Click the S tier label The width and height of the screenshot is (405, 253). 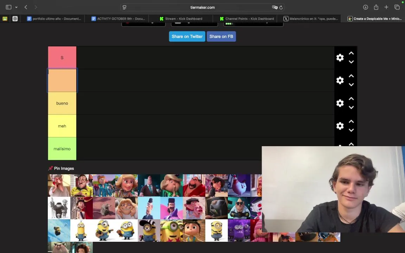62,58
